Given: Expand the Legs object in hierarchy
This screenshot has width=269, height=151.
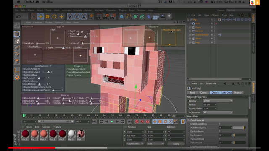Looking at the screenshot, I should (x=190, y=42).
